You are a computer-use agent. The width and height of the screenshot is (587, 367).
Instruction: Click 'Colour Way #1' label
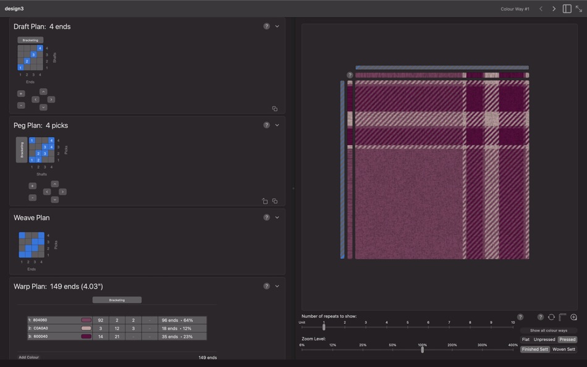(x=515, y=9)
